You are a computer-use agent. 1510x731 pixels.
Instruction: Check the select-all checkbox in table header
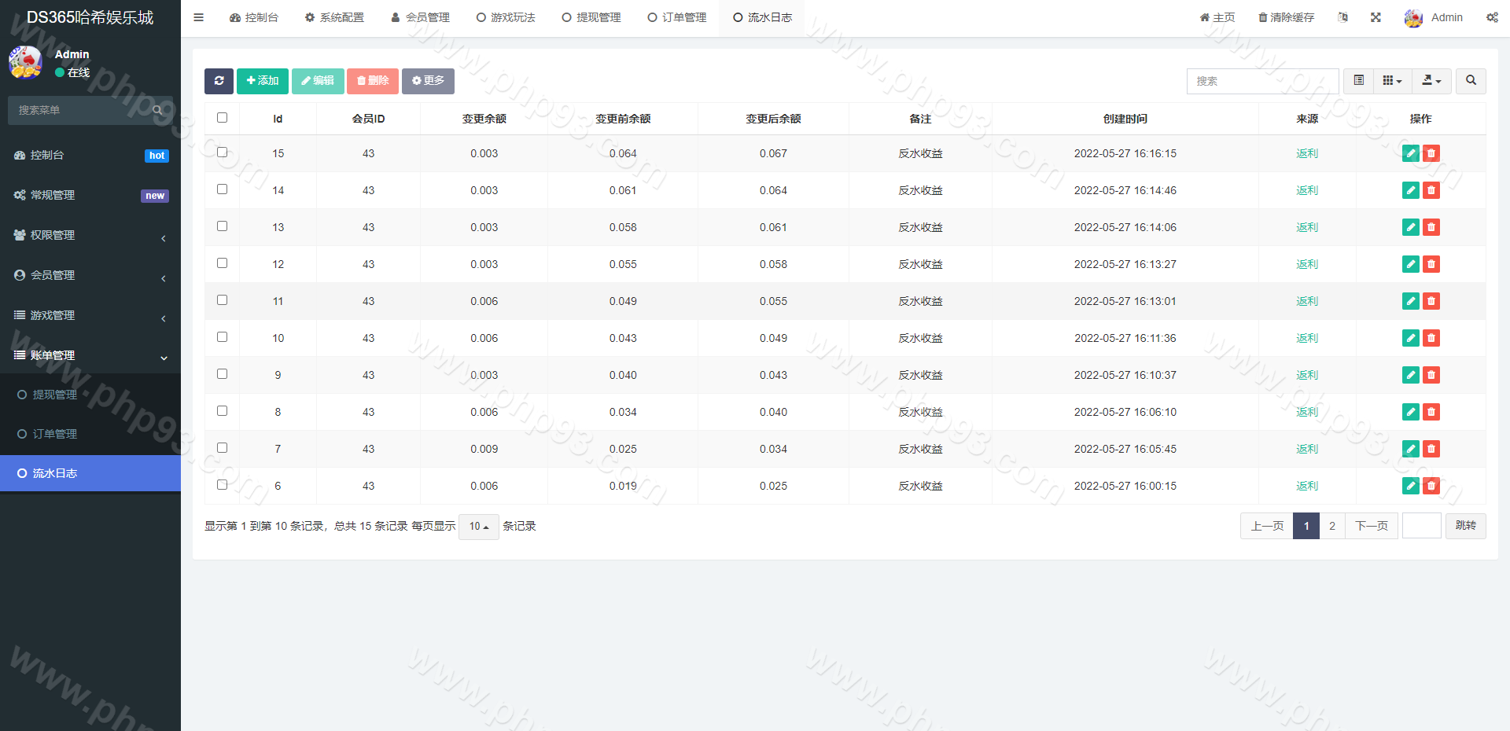(222, 118)
